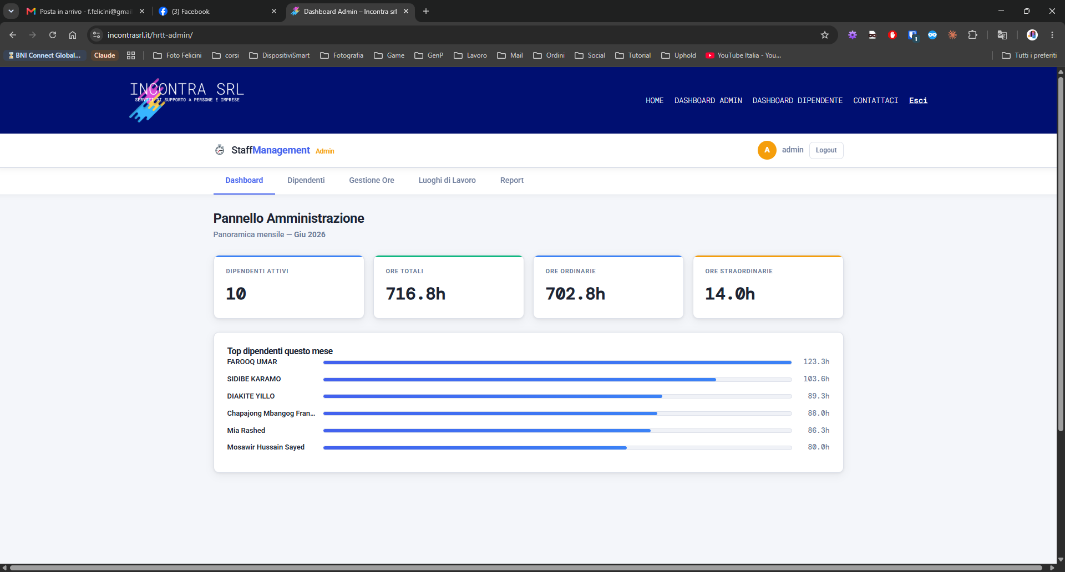Image resolution: width=1065 pixels, height=572 pixels.
Task: Click the Logout button
Action: (x=826, y=150)
